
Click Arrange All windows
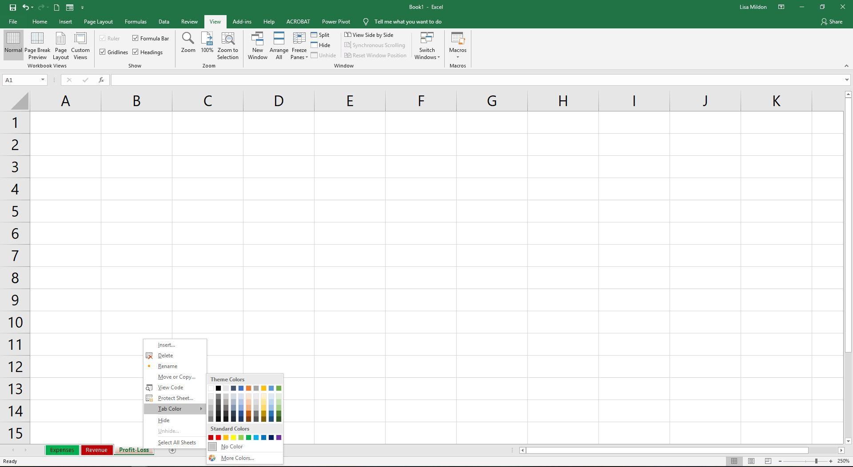pos(279,45)
